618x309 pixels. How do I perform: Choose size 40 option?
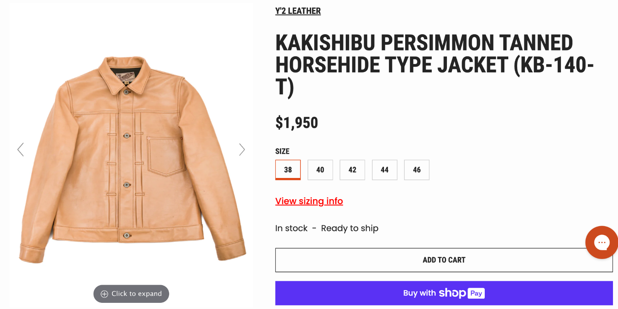(x=320, y=170)
